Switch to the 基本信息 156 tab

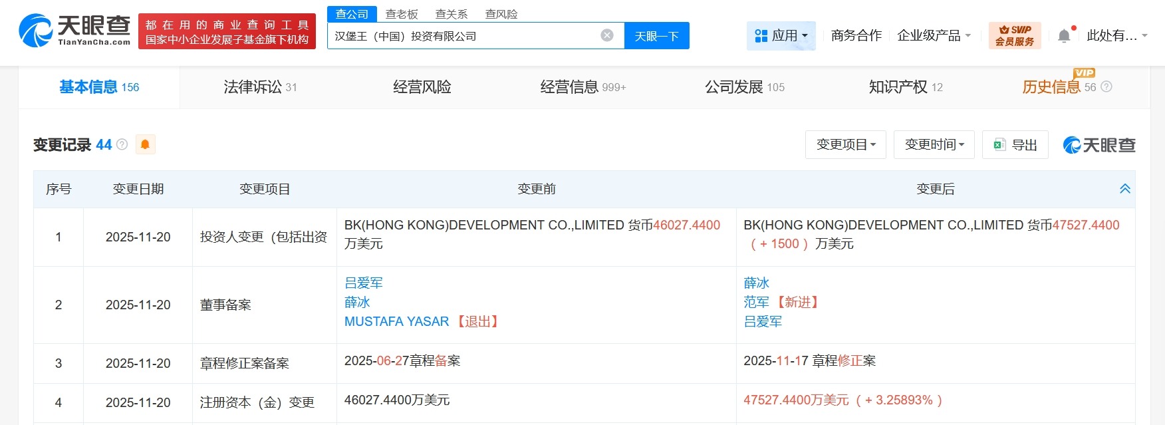99,87
